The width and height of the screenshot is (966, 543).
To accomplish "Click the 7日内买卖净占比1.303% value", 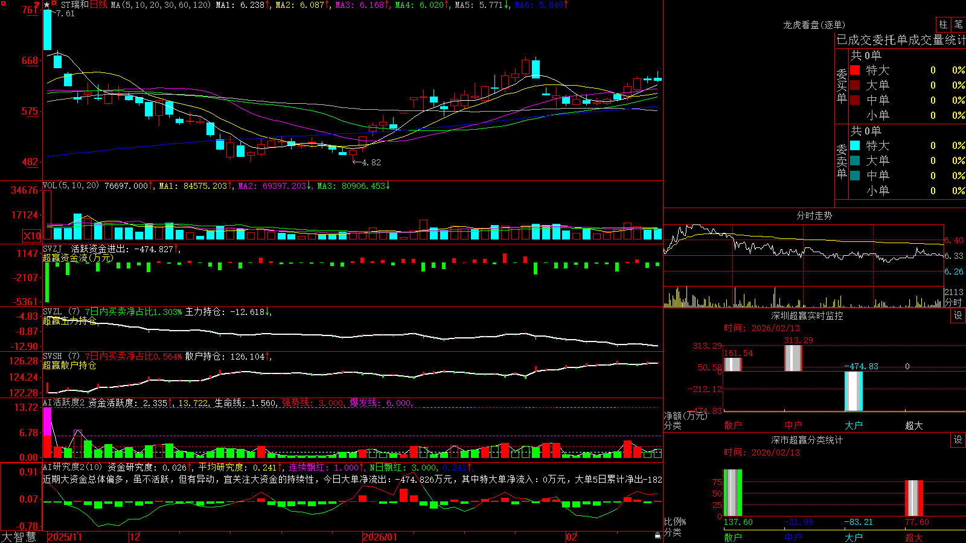I will pyautogui.click(x=133, y=312).
